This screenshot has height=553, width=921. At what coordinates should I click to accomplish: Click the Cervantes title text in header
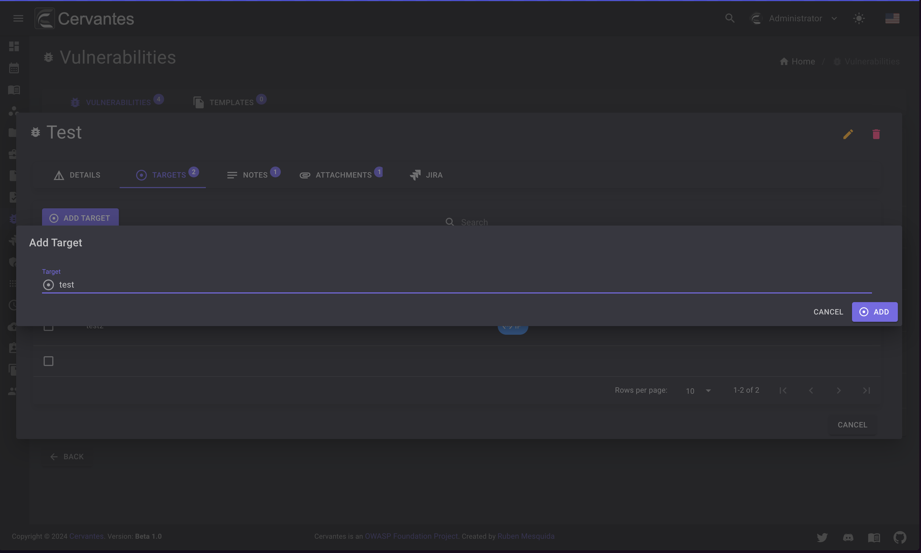click(x=96, y=19)
